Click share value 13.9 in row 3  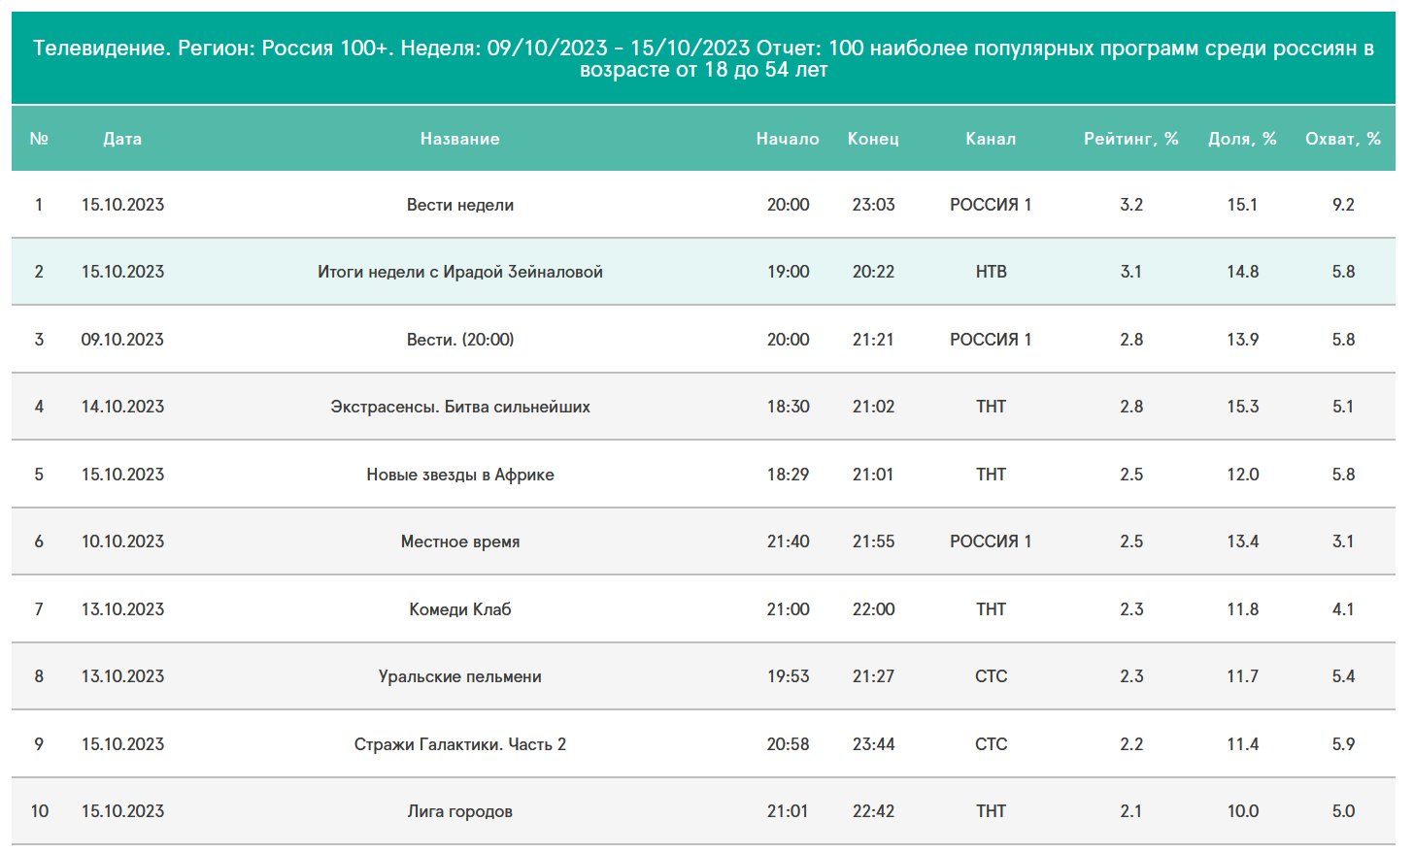[x=1242, y=340]
